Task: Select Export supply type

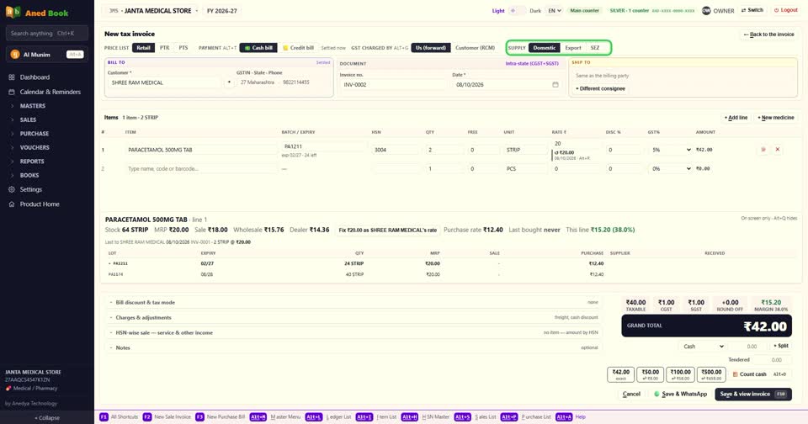Action: coord(572,48)
